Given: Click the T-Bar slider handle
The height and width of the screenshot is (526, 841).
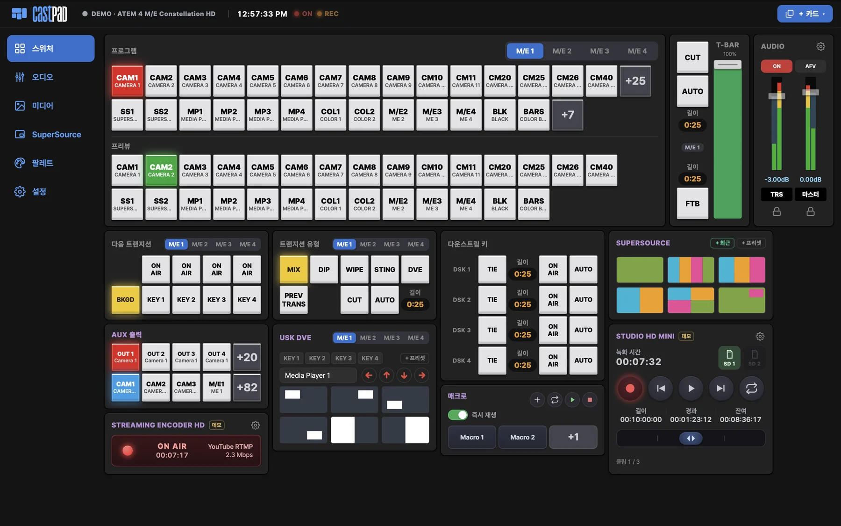Looking at the screenshot, I should [727, 65].
